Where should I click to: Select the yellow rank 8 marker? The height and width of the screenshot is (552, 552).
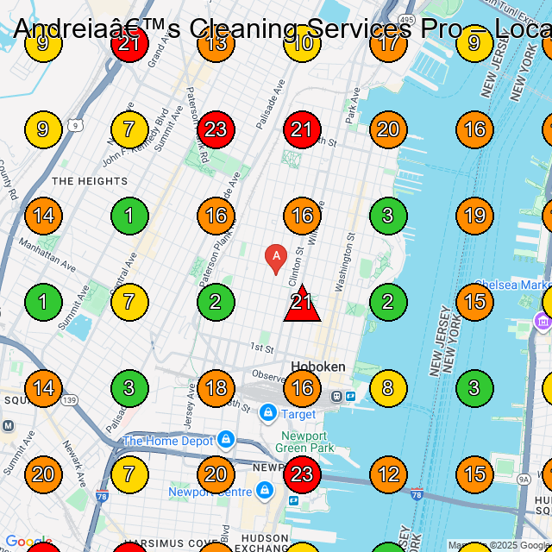tap(388, 388)
